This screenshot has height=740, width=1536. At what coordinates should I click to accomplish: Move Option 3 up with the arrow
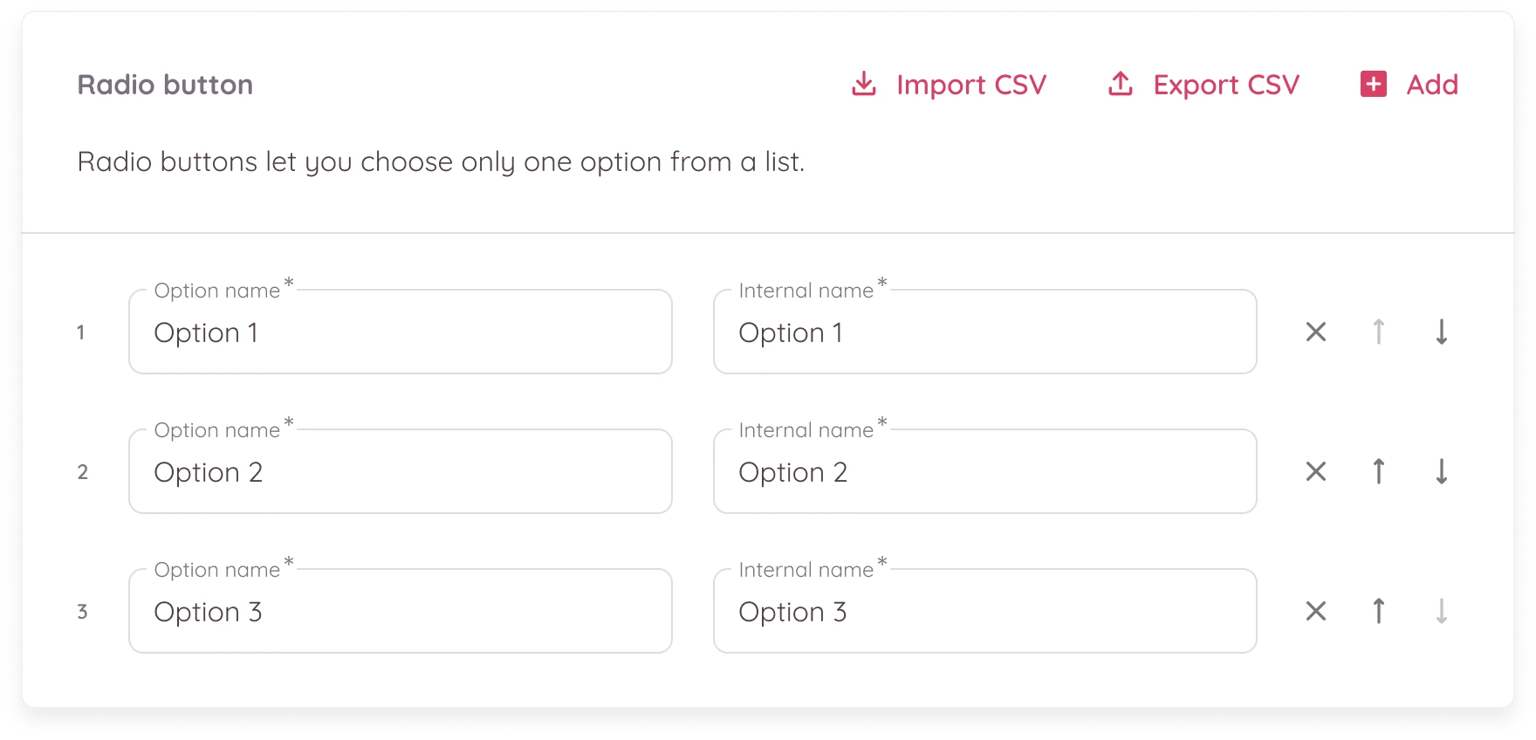1379,611
